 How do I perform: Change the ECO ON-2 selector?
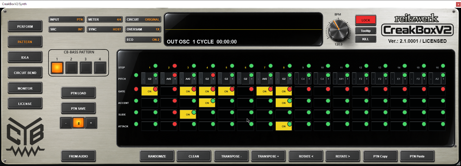[x=143, y=39]
